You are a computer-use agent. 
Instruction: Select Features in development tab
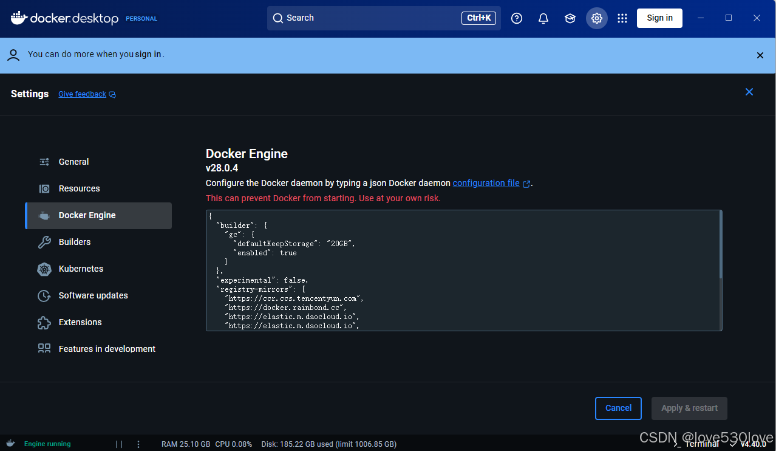point(98,348)
